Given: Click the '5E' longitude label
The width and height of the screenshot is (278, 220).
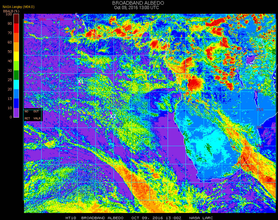Looking at the screenshot, I should pos(152,19).
